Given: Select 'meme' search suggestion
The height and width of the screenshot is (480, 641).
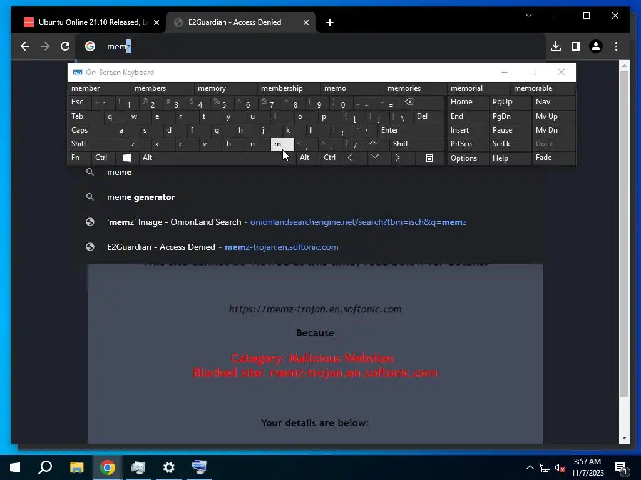Looking at the screenshot, I should pos(310,172).
